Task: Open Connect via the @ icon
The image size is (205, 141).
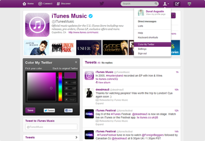Action: pyautogui.click(x=40, y=4)
